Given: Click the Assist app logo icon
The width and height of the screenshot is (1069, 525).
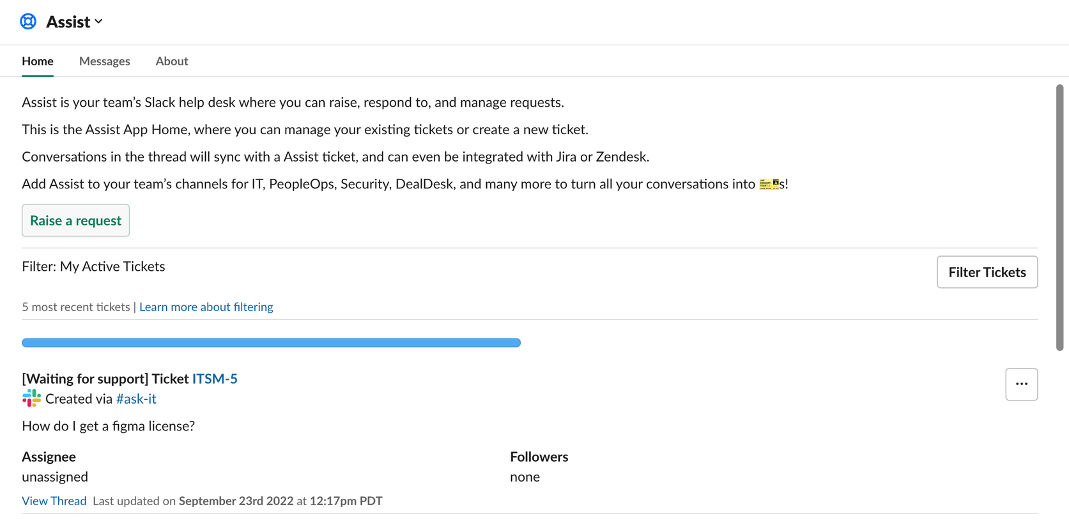Looking at the screenshot, I should (28, 20).
